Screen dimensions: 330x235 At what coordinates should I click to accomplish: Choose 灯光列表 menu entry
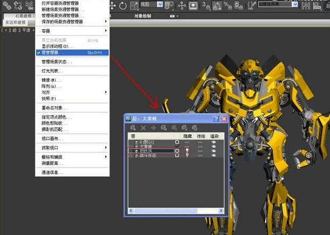72,71
